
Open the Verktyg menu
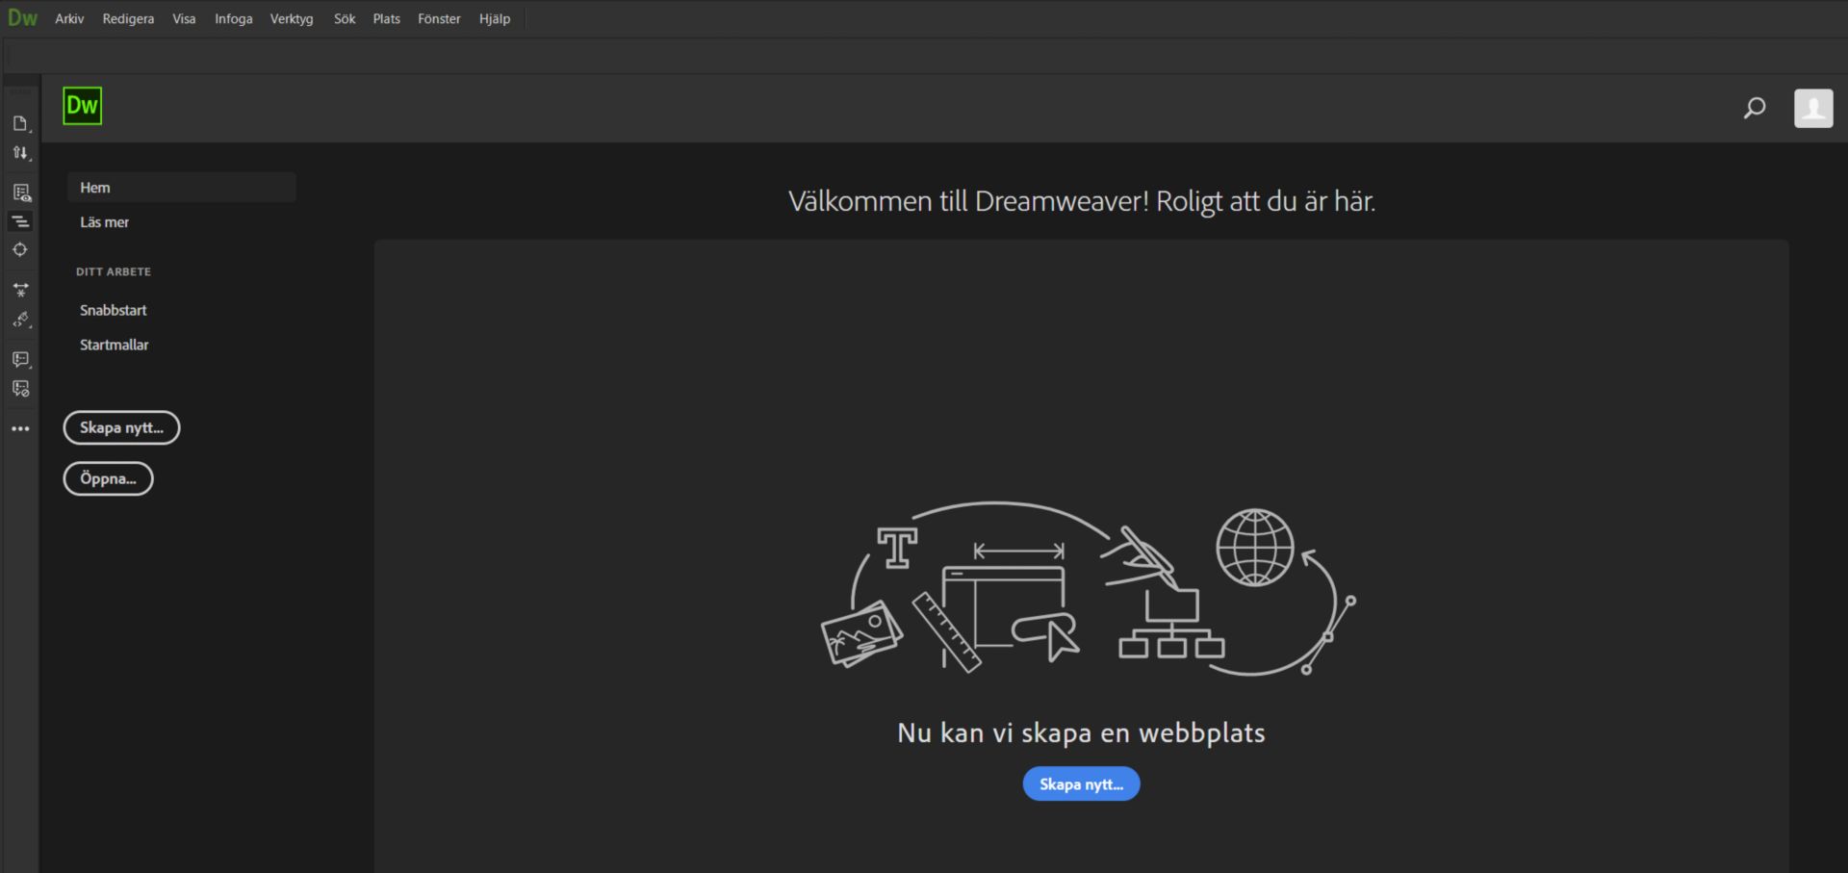pyautogui.click(x=292, y=18)
